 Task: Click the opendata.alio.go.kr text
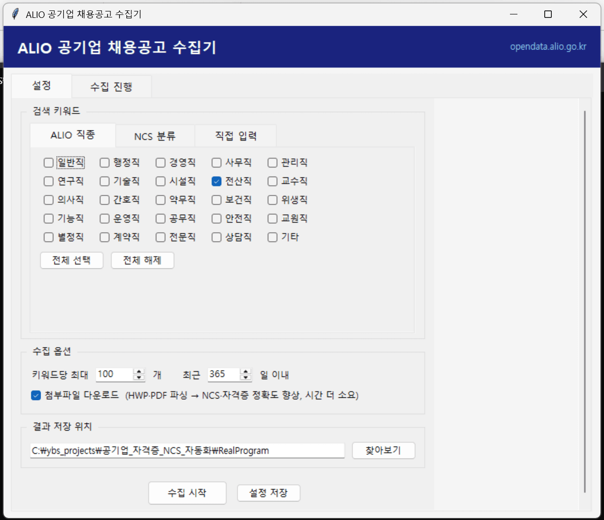point(548,47)
